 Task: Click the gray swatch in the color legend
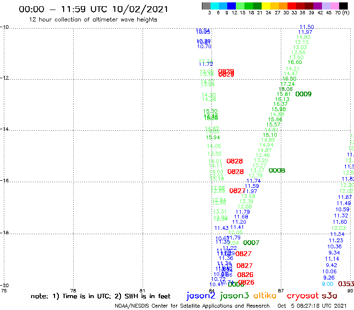[x=206, y=6]
